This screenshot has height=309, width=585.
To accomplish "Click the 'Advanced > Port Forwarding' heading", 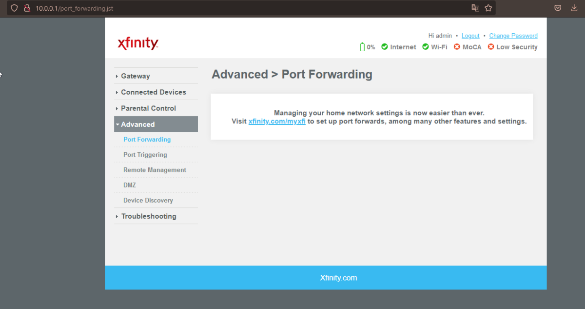I will tap(292, 75).
